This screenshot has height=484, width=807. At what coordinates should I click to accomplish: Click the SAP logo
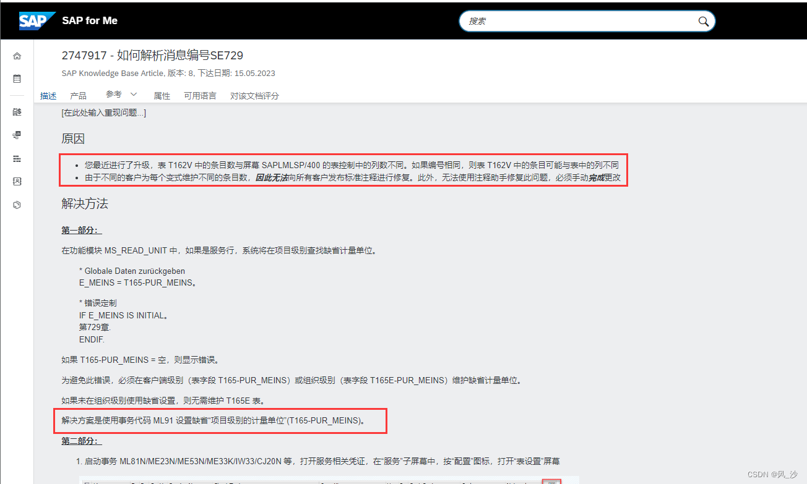pos(37,21)
